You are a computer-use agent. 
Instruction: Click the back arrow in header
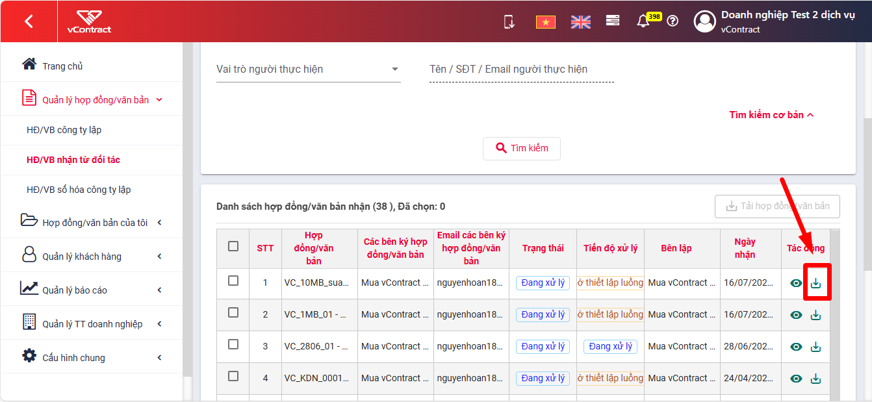(x=29, y=21)
